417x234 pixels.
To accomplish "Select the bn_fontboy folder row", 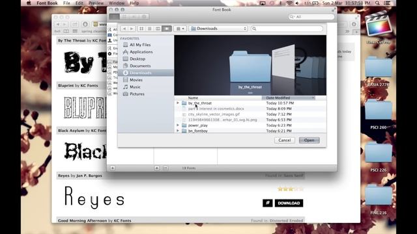I will pos(250,131).
